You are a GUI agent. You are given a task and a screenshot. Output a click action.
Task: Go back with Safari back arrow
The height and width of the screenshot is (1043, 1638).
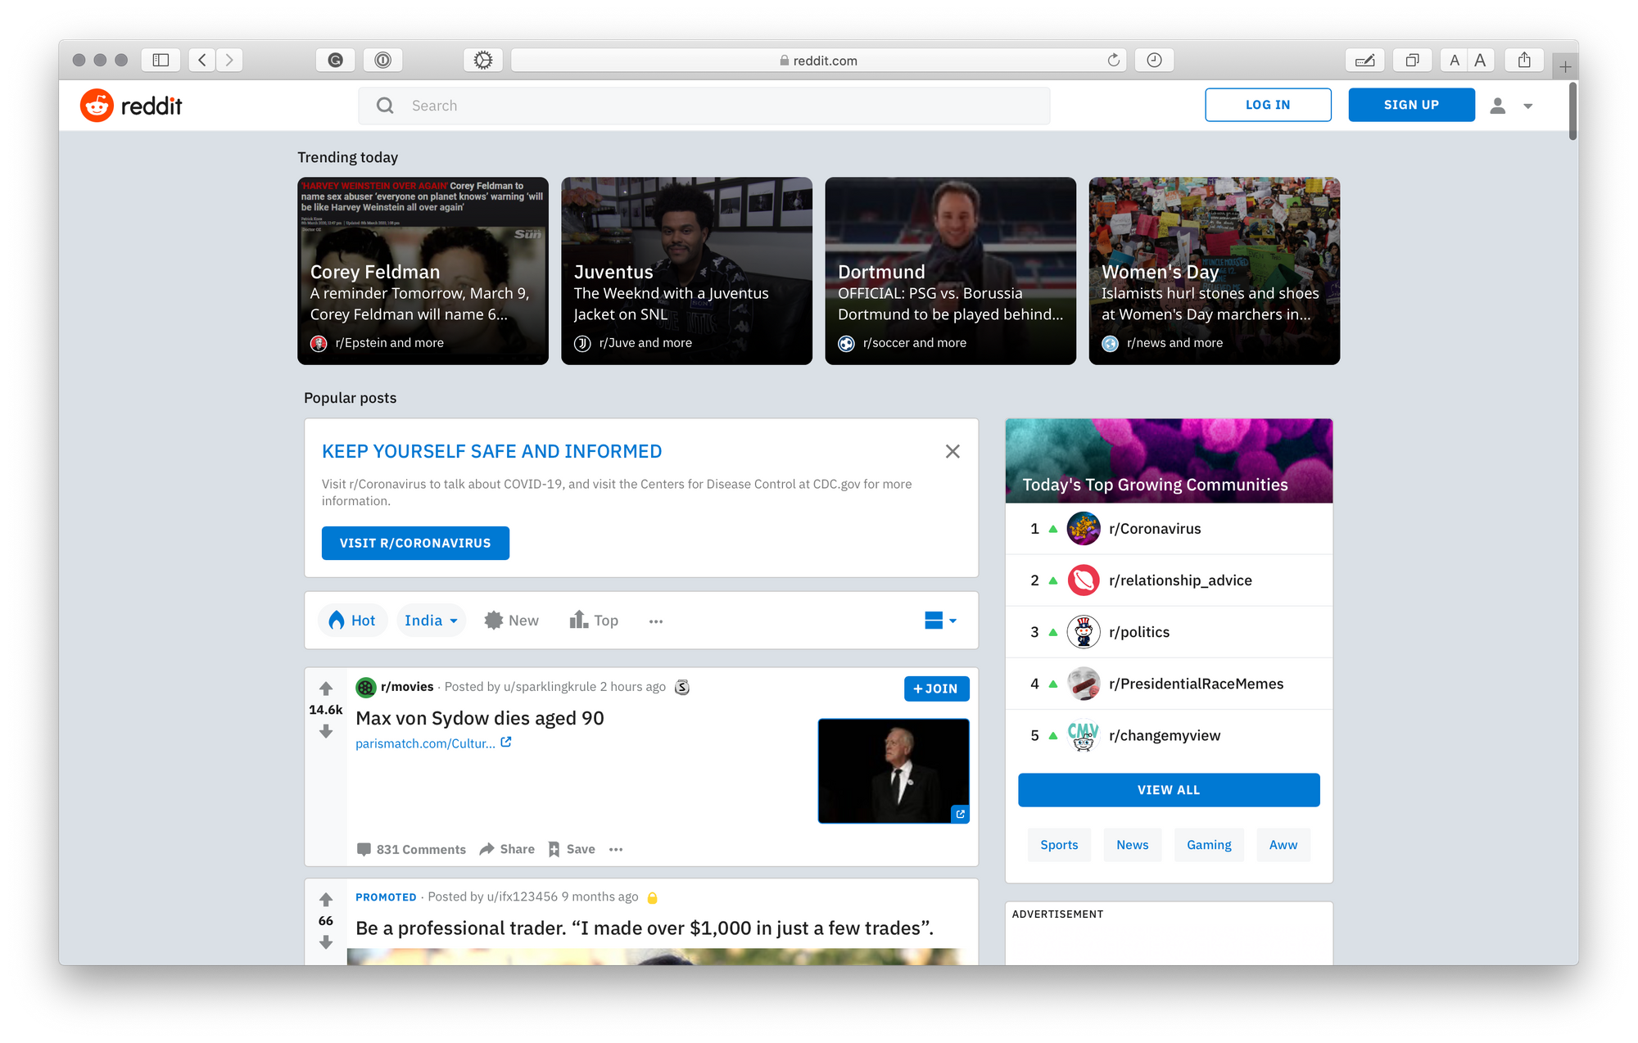[202, 60]
